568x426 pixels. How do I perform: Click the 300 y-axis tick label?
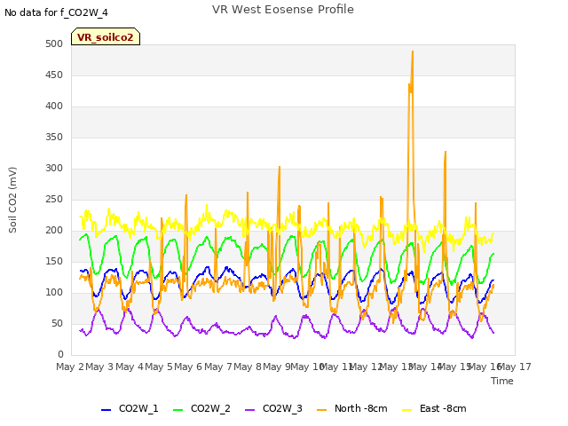point(54,169)
